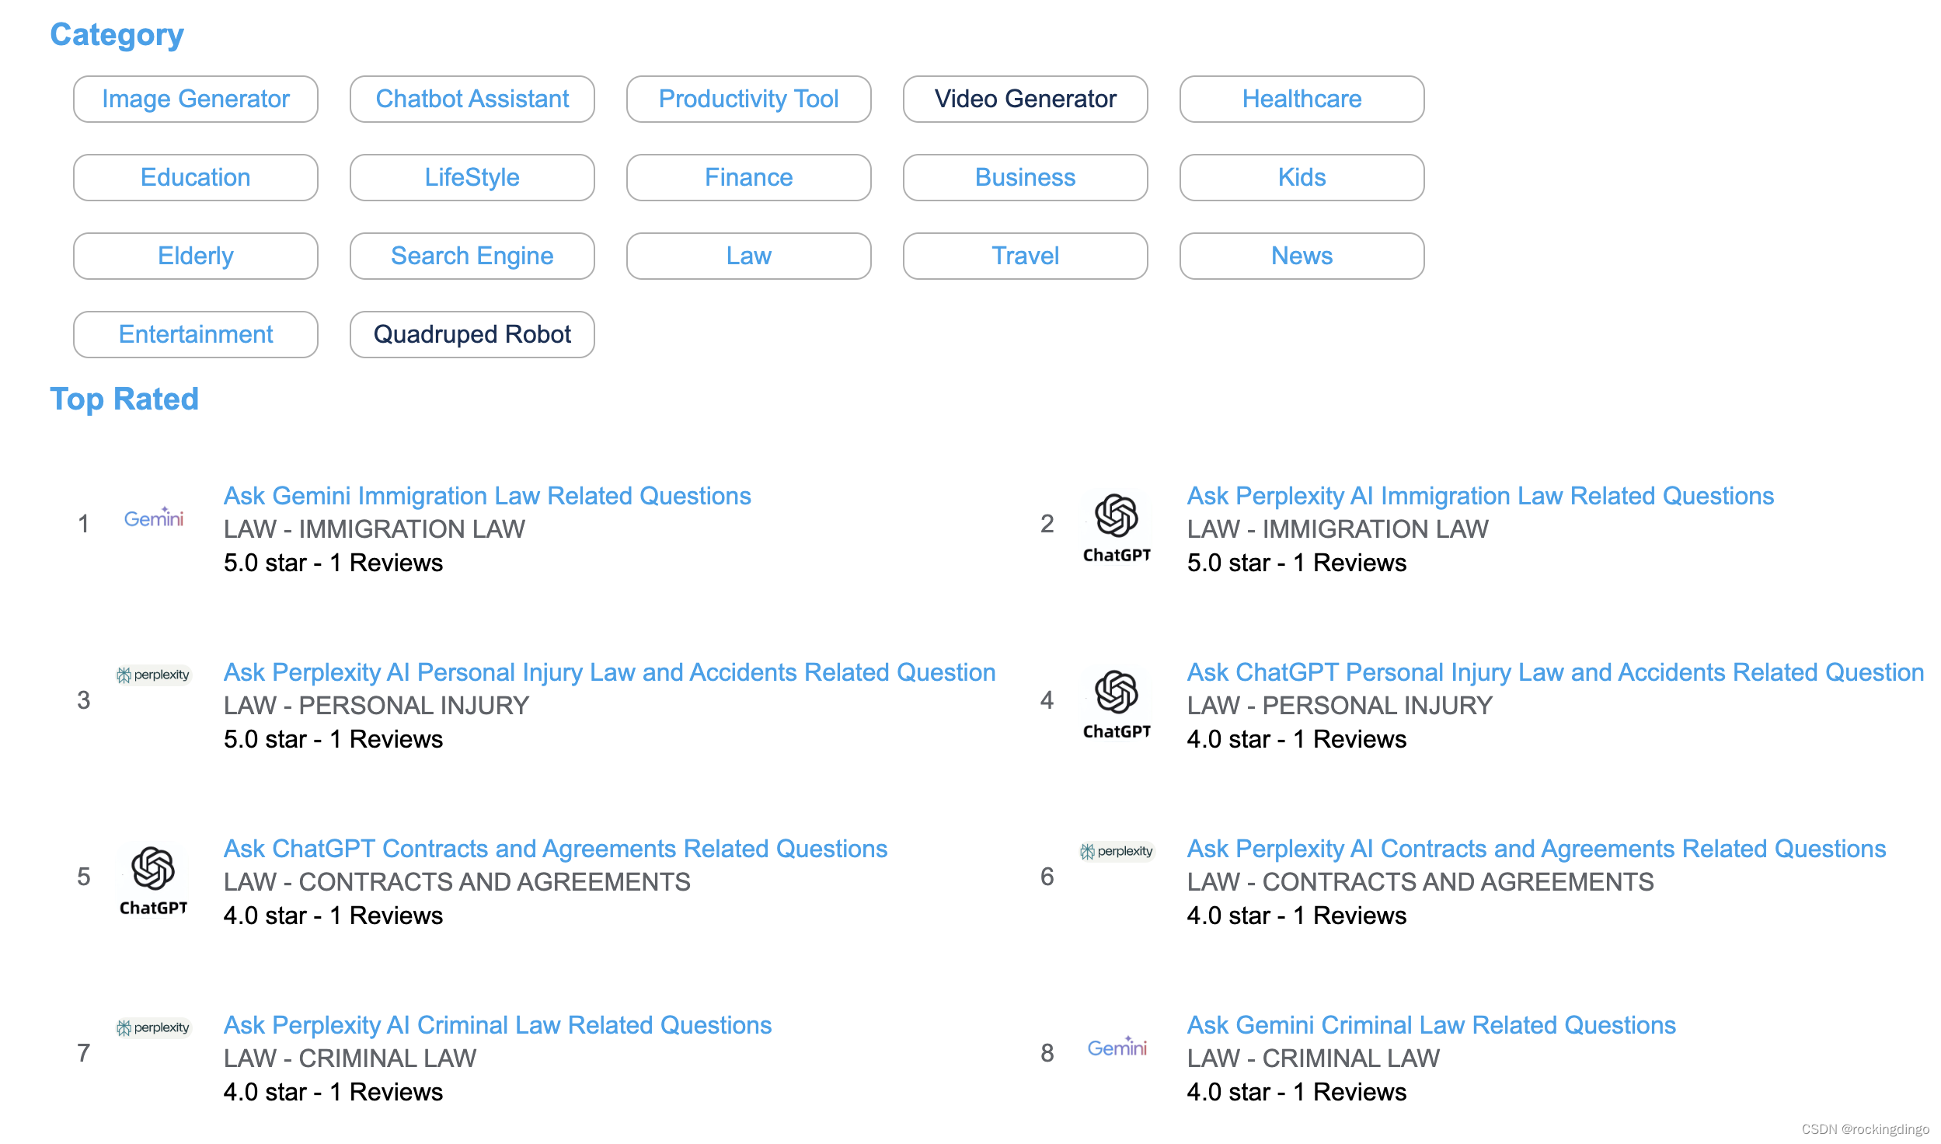This screenshot has height=1144, width=1941.
Task: Pick the Quadruped Robot category
Action: click(x=472, y=334)
